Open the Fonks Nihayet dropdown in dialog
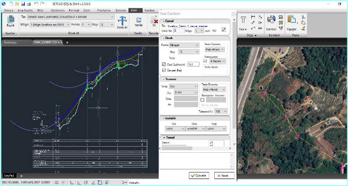348x186 pixels. tap(184, 45)
